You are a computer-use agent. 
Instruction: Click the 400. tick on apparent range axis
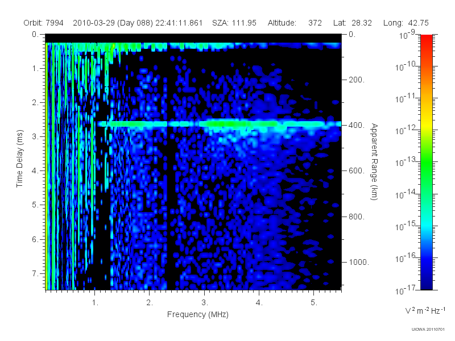pyautogui.click(x=357, y=125)
